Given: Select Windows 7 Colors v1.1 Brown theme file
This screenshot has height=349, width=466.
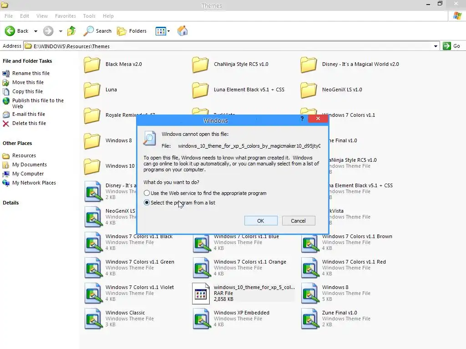Looking at the screenshot, I should point(347,243).
